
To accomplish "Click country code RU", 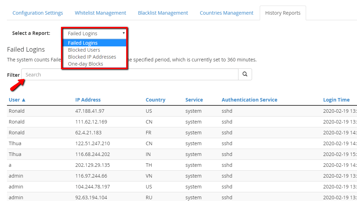I will pos(149,198).
